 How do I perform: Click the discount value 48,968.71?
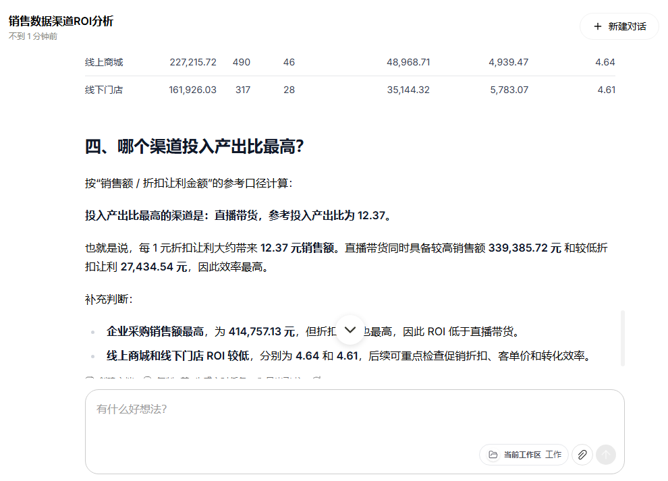coord(408,62)
